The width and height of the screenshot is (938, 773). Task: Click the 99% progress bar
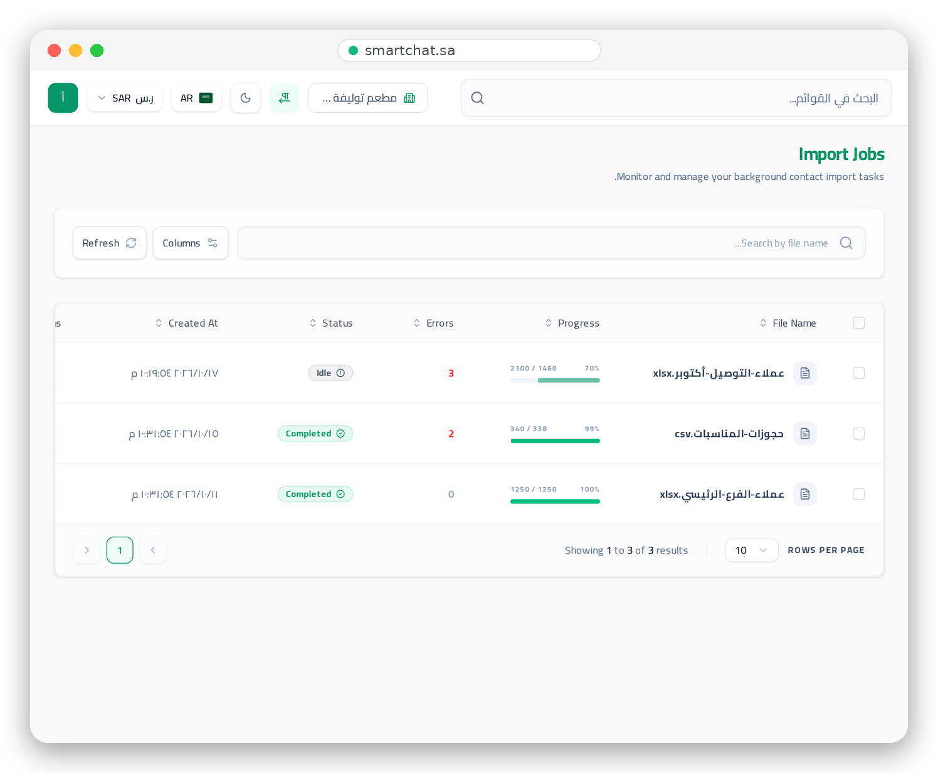[x=555, y=441]
